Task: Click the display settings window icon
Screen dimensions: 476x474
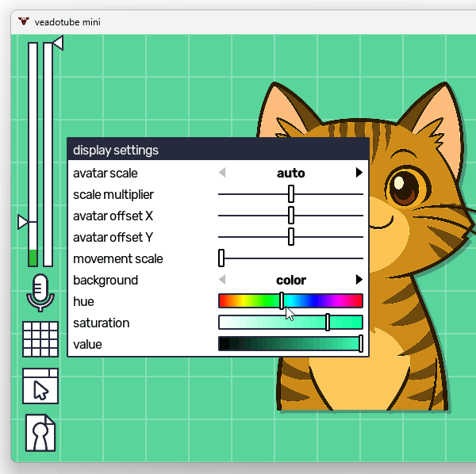Action: pyautogui.click(x=40, y=387)
